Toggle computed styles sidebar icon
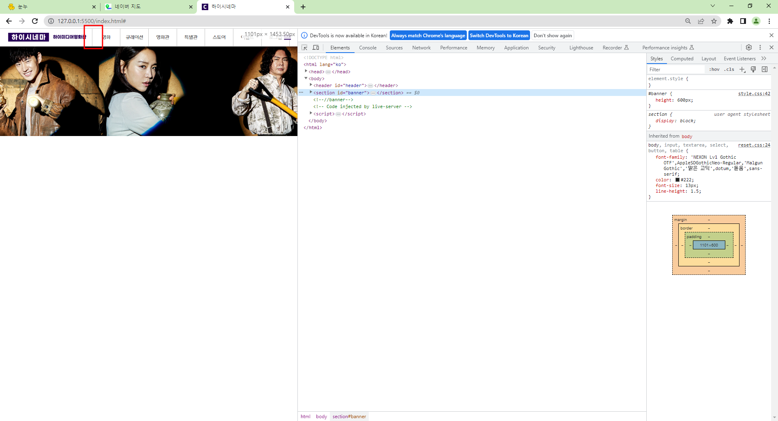This screenshot has height=421, width=778. coord(765,69)
